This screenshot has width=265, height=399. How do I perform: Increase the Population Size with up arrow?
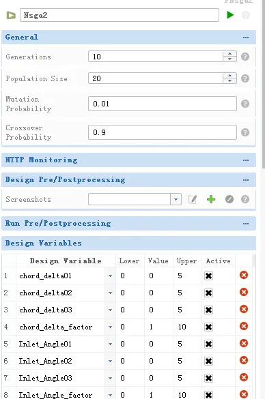[x=230, y=76]
